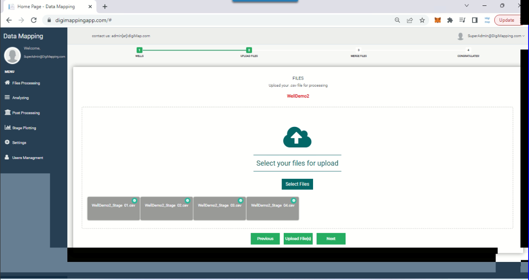The height and width of the screenshot is (280, 529).
Task: Click the cloud upload icon
Action: (297, 137)
